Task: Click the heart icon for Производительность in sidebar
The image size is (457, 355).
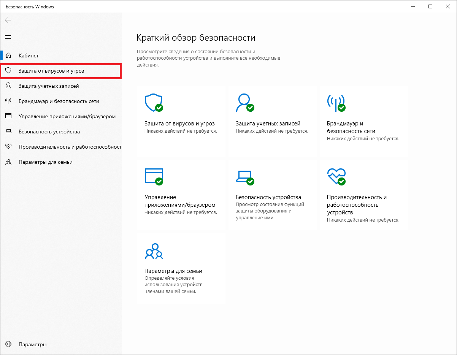Action: [8, 147]
